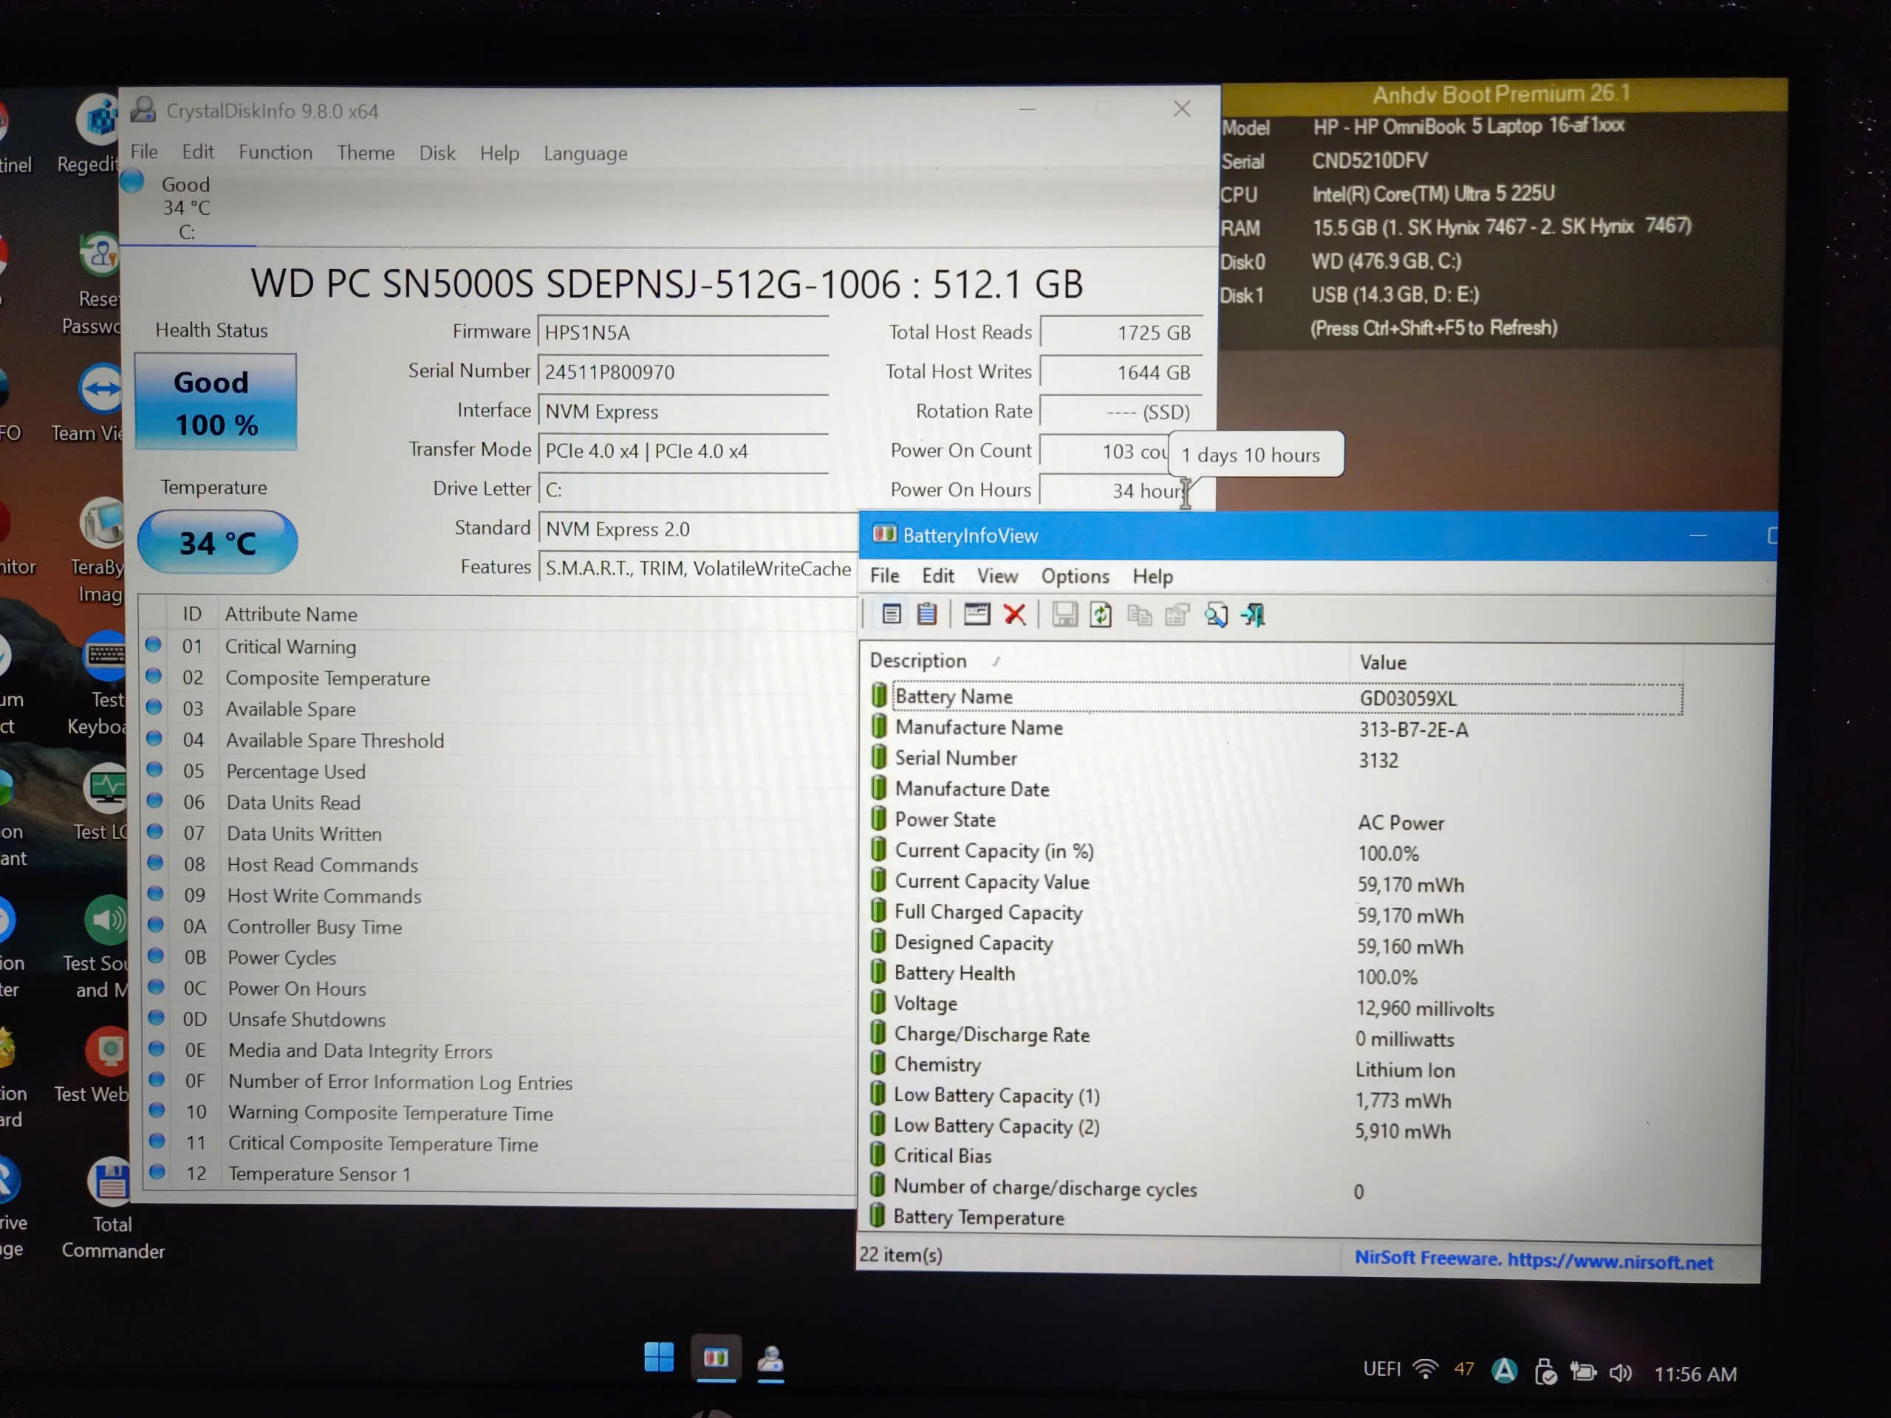Select the Designed Capacity row
This screenshot has width=1891, height=1418.
1276,945
